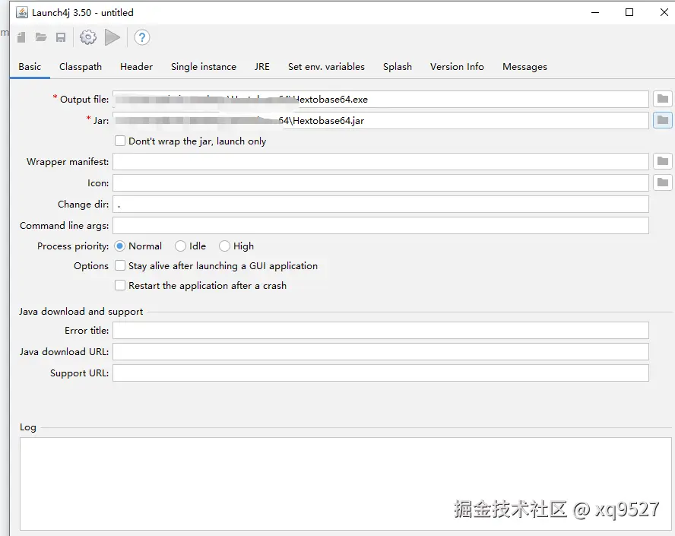Save the configuration with the floppy disk icon
Screen dimensions: 675x536
(61, 37)
